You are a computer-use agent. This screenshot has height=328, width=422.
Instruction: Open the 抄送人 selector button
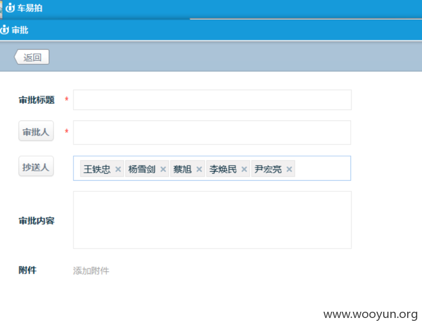point(36,166)
